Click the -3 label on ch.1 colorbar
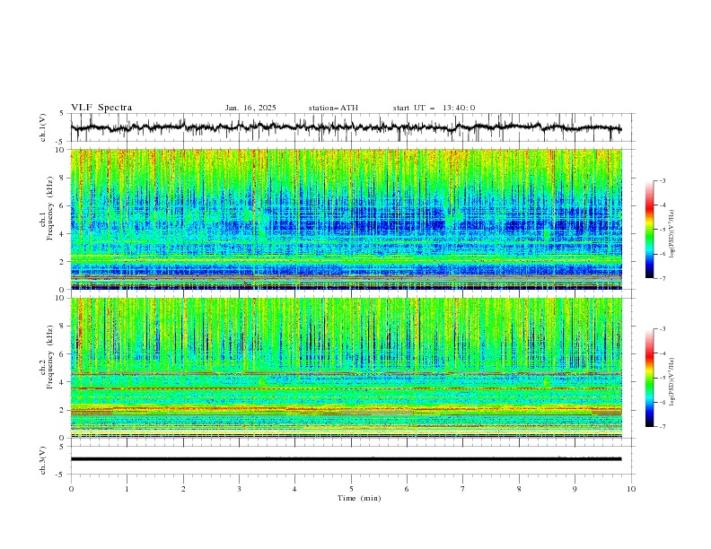The image size is (711, 549). 663,180
